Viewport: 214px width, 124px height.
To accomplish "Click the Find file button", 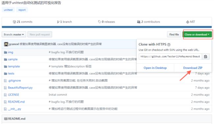I will point(174,35).
